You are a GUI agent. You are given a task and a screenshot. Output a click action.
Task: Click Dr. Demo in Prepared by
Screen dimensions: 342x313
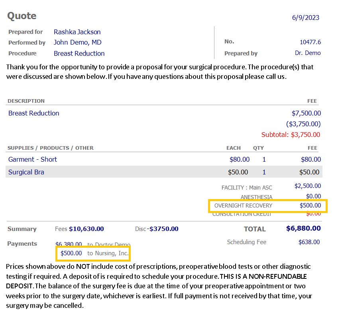[x=308, y=53]
